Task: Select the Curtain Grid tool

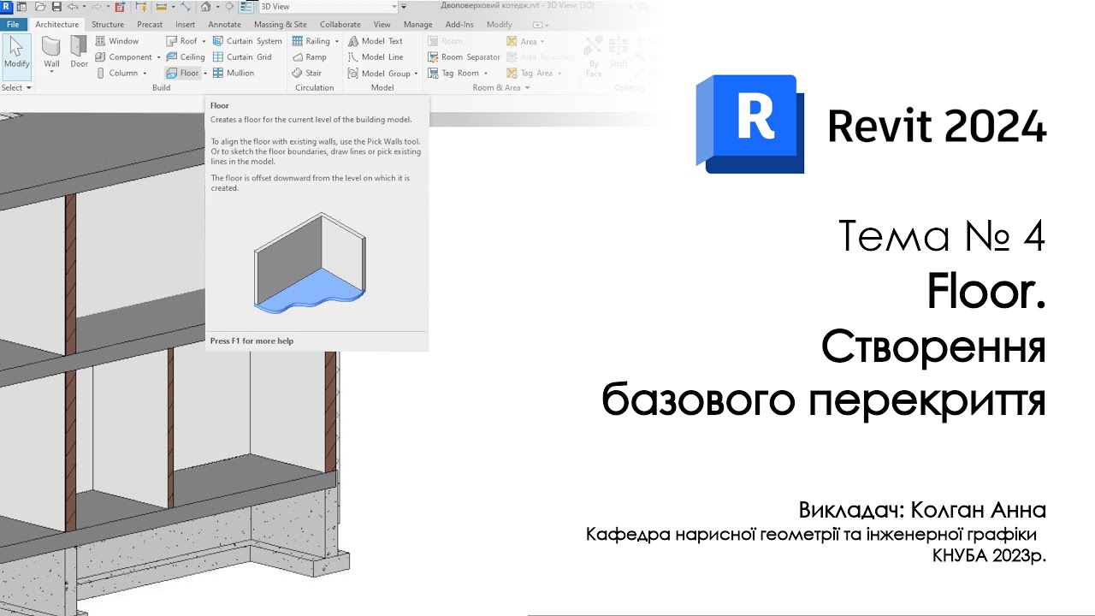Action: (x=242, y=57)
